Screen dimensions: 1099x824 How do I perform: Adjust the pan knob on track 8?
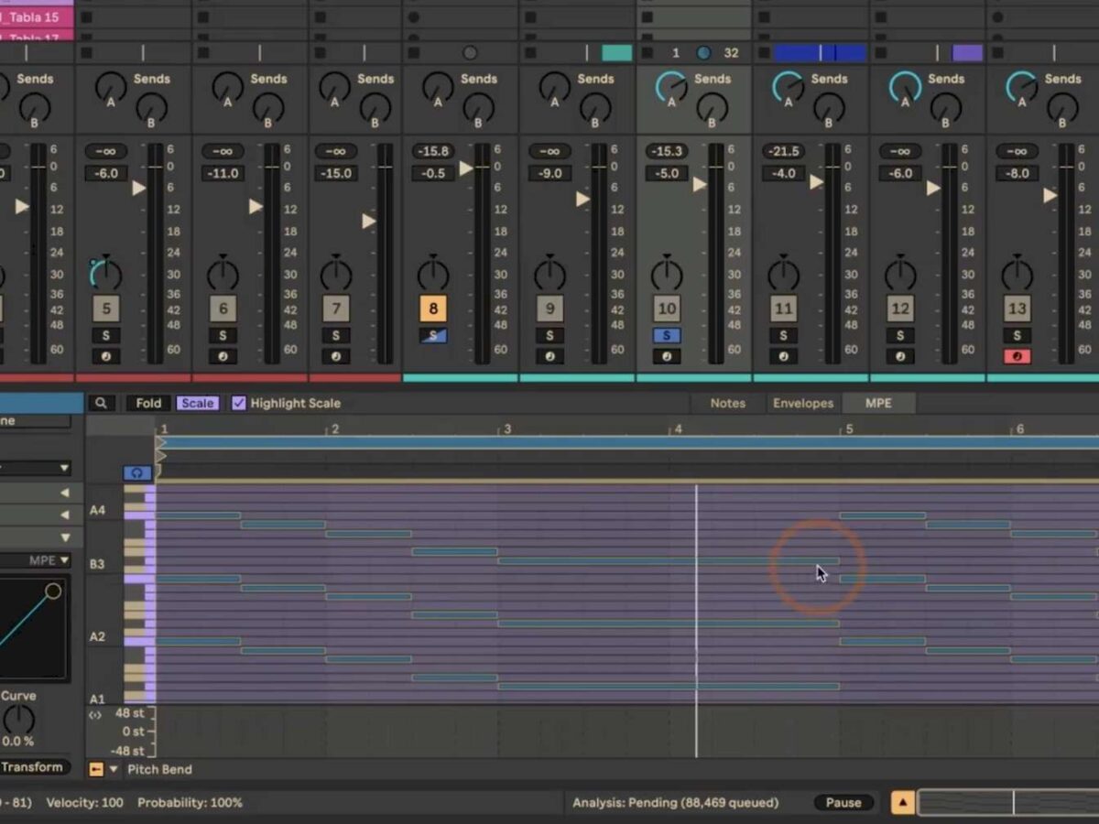coord(433,274)
